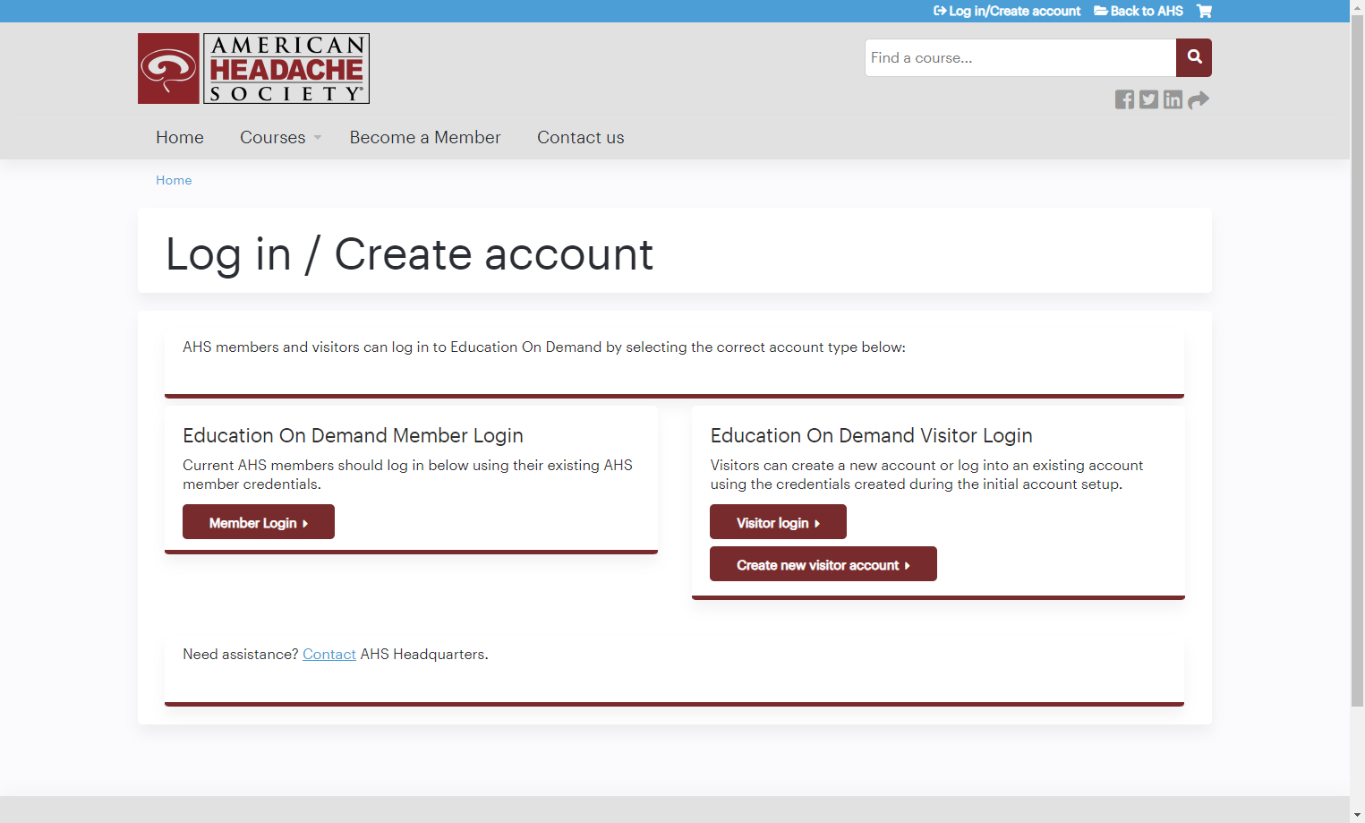Expand the Courses dropdown arrow
The height and width of the screenshot is (823, 1365).
click(318, 138)
